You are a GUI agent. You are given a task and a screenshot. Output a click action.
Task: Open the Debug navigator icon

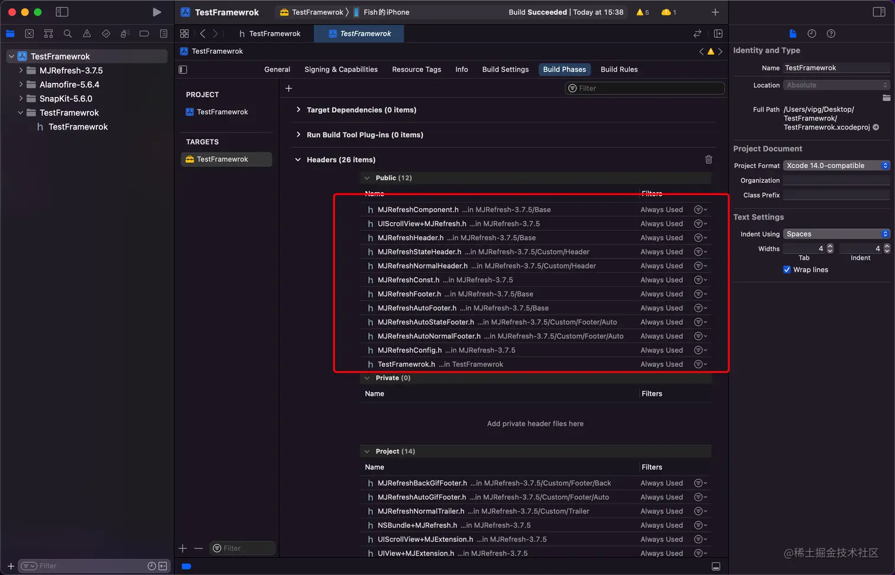tap(125, 34)
